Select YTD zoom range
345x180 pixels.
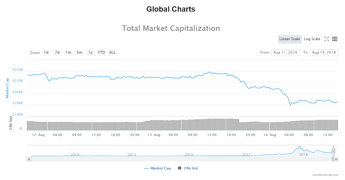click(102, 52)
